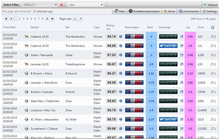Open the Alerts tab

point(169,11)
